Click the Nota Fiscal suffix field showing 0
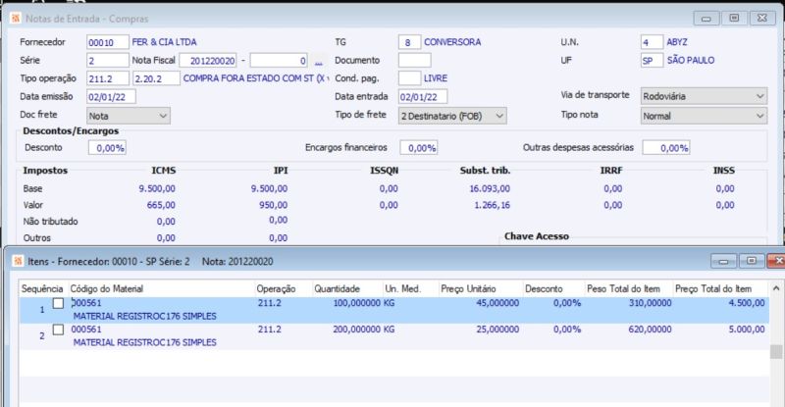 [279, 61]
